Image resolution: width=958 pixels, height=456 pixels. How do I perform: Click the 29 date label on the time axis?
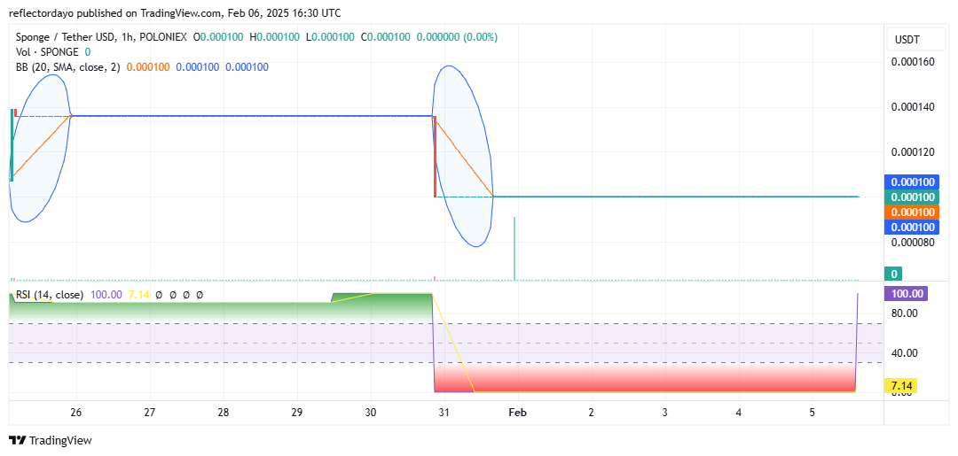pyautogui.click(x=297, y=412)
